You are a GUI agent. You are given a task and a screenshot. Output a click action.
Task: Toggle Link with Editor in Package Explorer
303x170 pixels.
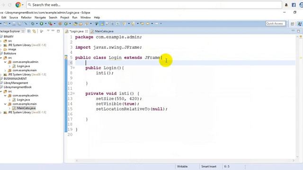(x=35, y=31)
